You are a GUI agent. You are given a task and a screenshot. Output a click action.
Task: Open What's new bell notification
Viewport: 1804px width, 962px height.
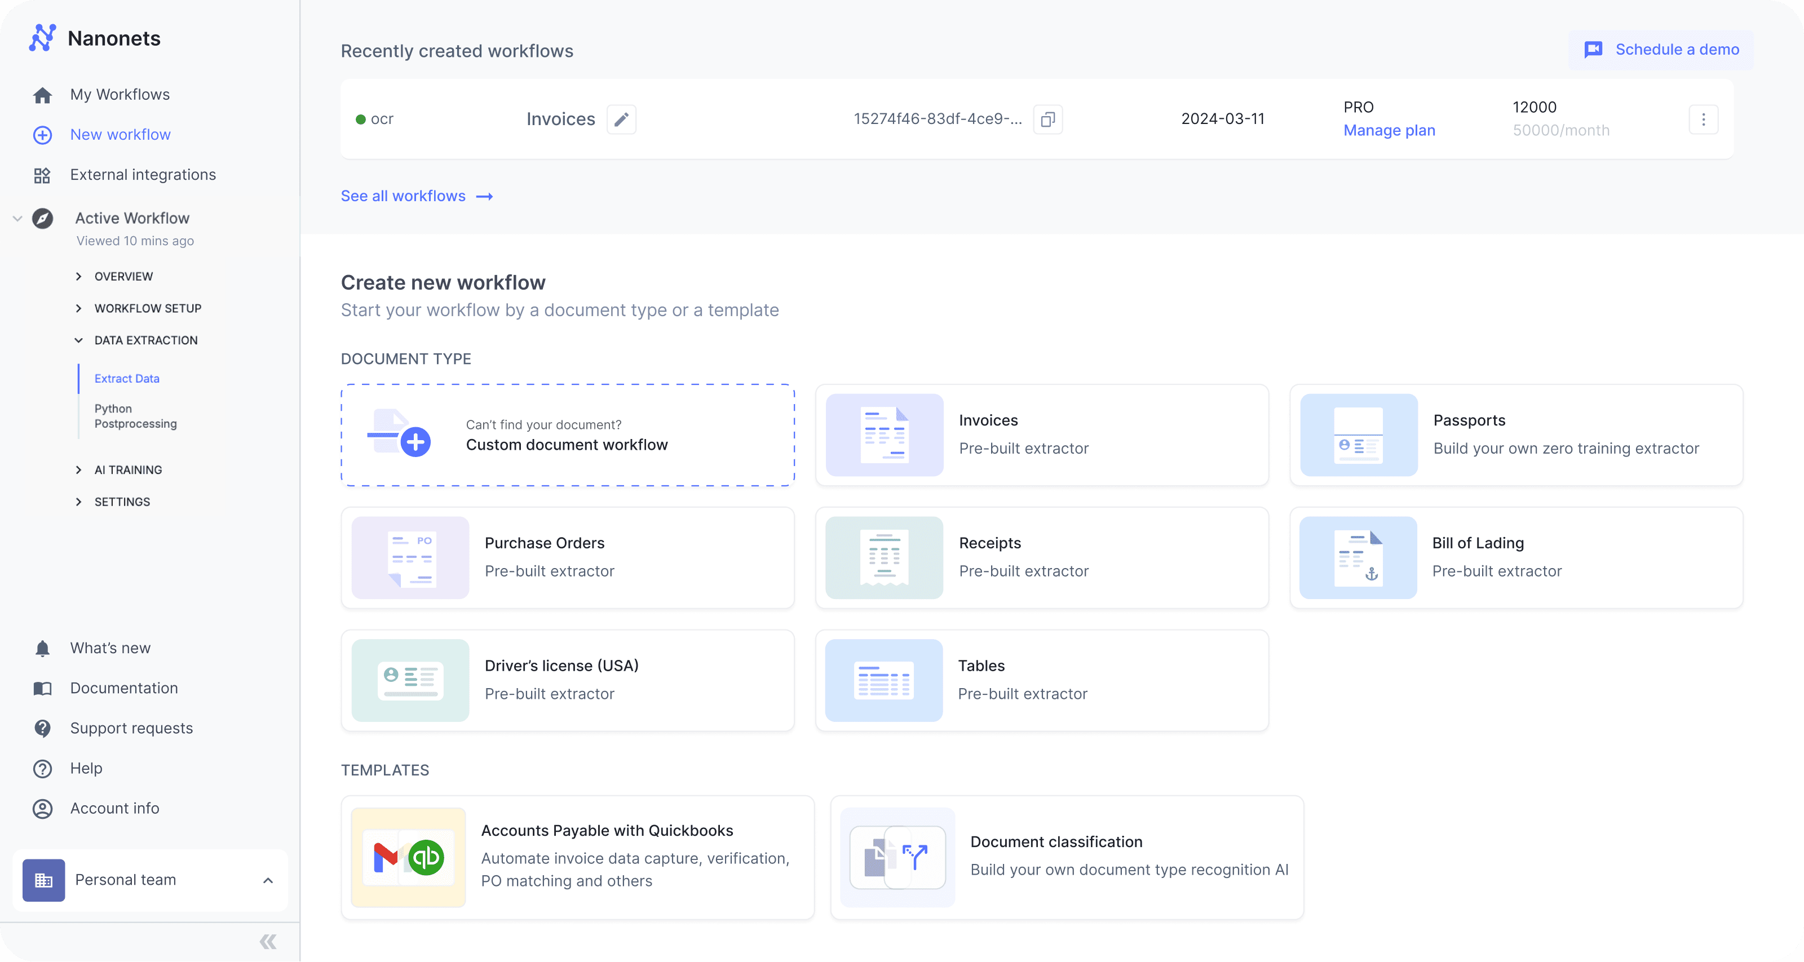pyautogui.click(x=42, y=648)
